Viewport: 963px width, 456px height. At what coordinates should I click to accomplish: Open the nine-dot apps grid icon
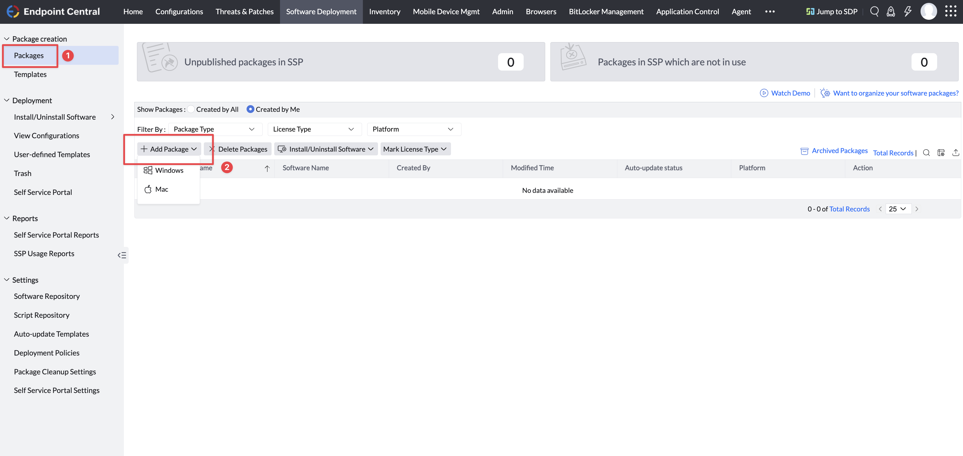(x=950, y=11)
